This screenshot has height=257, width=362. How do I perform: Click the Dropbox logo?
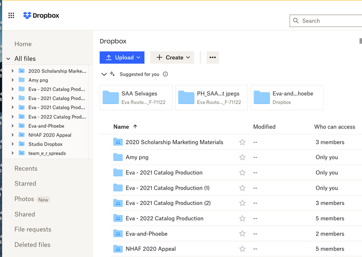tap(41, 16)
